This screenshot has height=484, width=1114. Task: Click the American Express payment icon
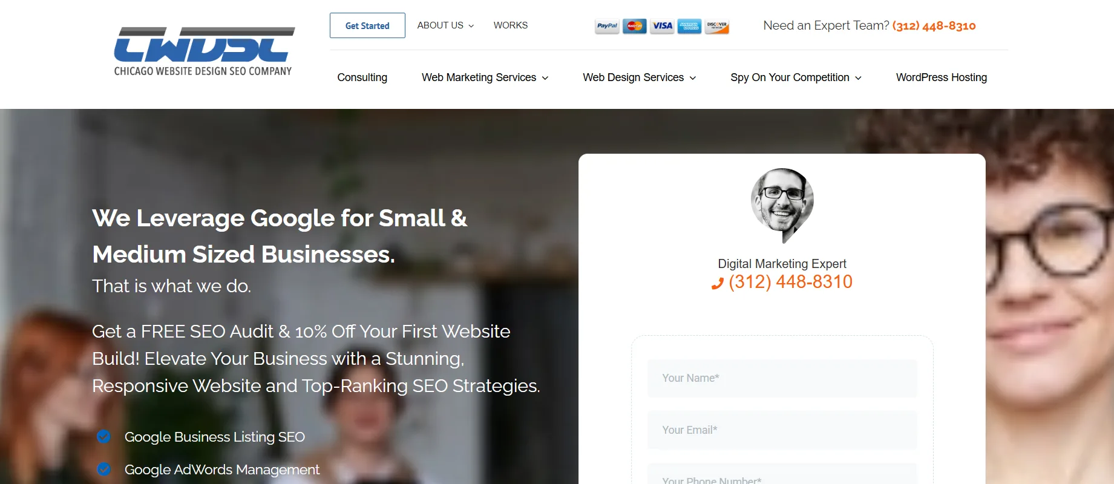coord(689,26)
